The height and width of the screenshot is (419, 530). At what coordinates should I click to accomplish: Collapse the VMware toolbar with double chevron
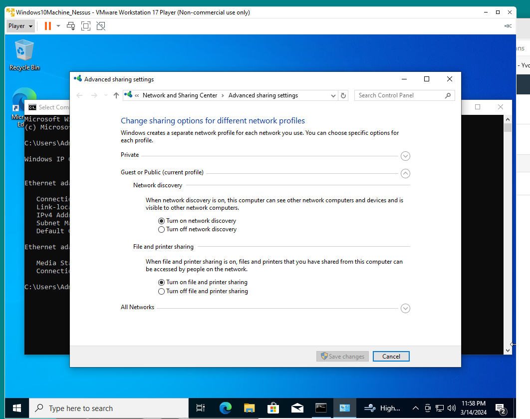[x=508, y=26]
